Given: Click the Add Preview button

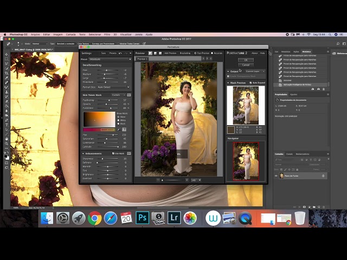Looking at the screenshot, I should point(170,53).
